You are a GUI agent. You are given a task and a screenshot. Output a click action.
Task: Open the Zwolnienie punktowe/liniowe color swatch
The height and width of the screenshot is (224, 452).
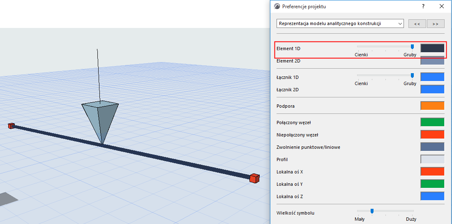(x=432, y=147)
